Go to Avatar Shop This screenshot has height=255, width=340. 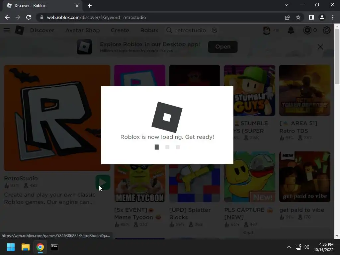coord(82,30)
